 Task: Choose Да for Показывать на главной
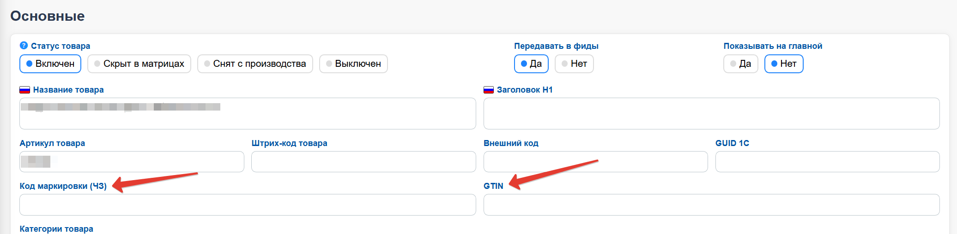pyautogui.click(x=740, y=64)
